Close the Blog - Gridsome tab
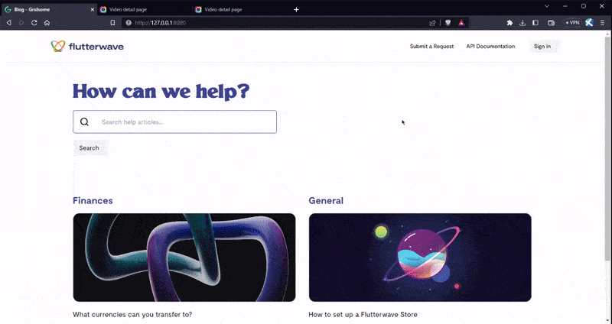The image size is (612, 324). (x=93, y=9)
